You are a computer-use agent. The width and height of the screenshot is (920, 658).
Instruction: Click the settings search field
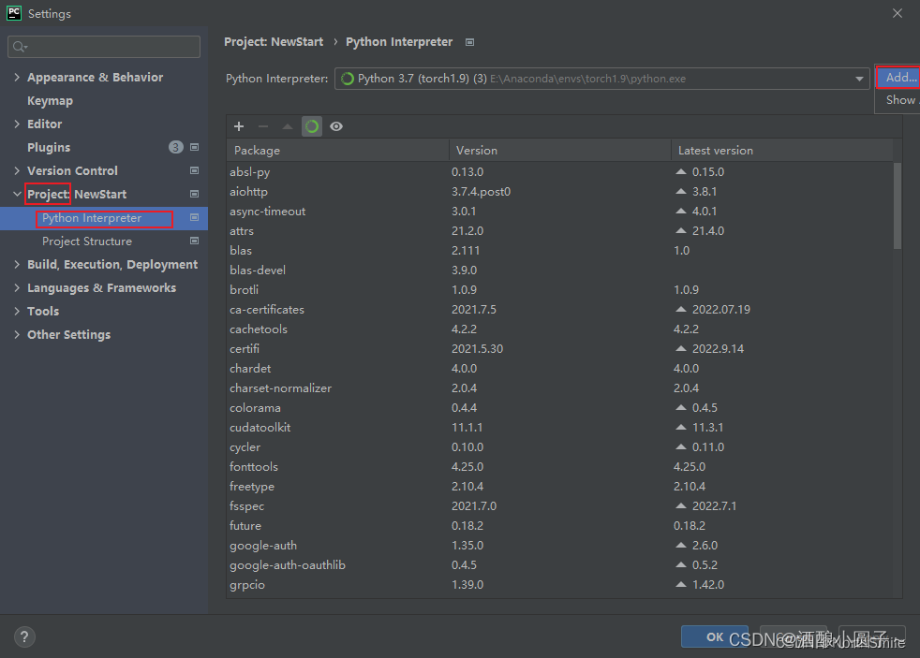[x=104, y=47]
